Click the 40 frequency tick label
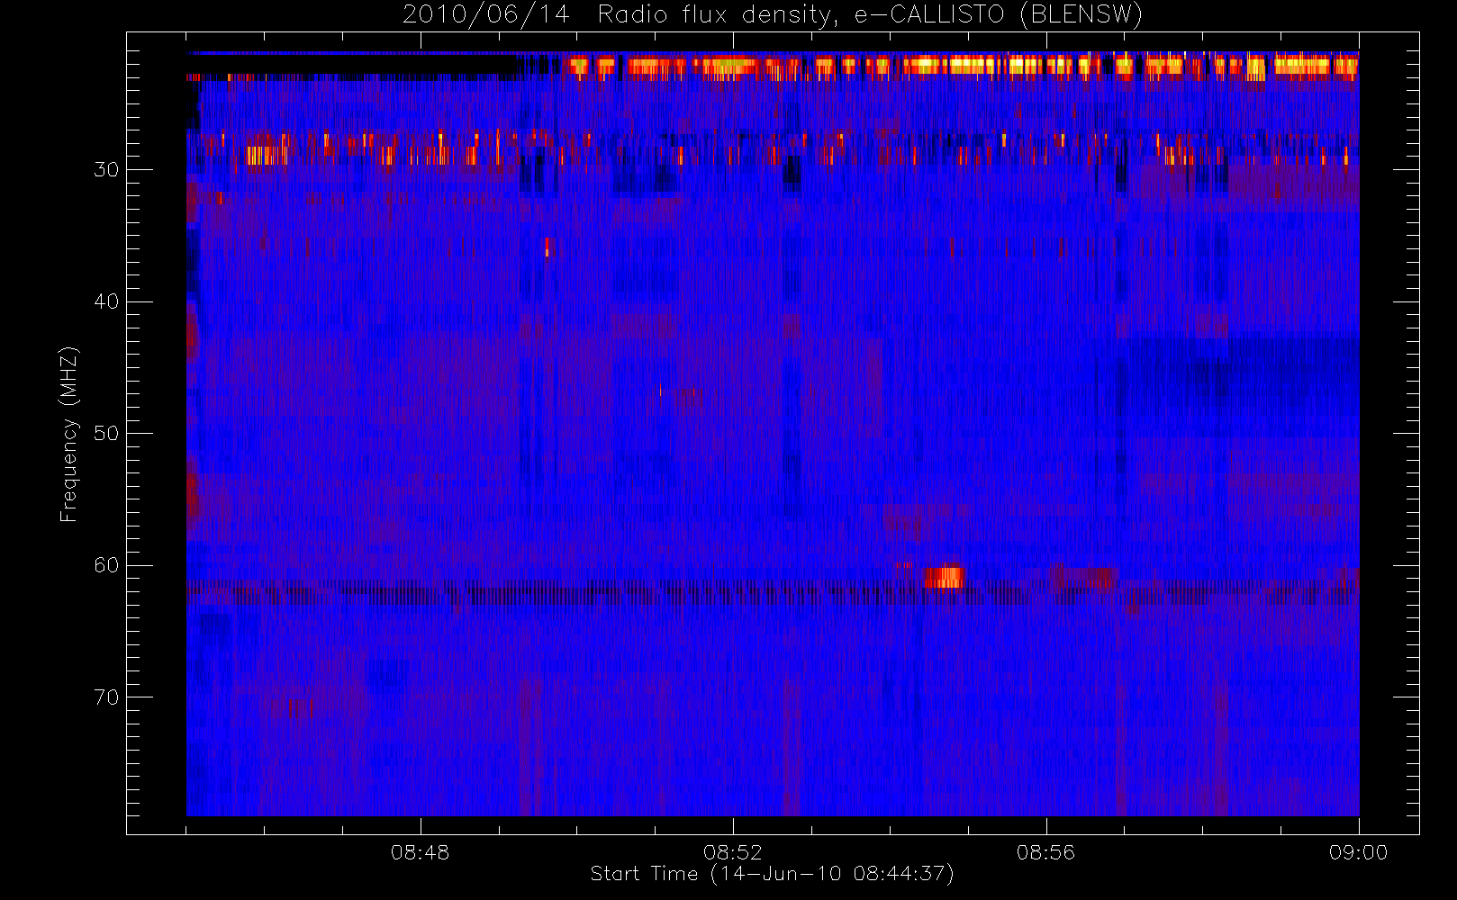Viewport: 1457px width, 900px height. click(x=106, y=301)
